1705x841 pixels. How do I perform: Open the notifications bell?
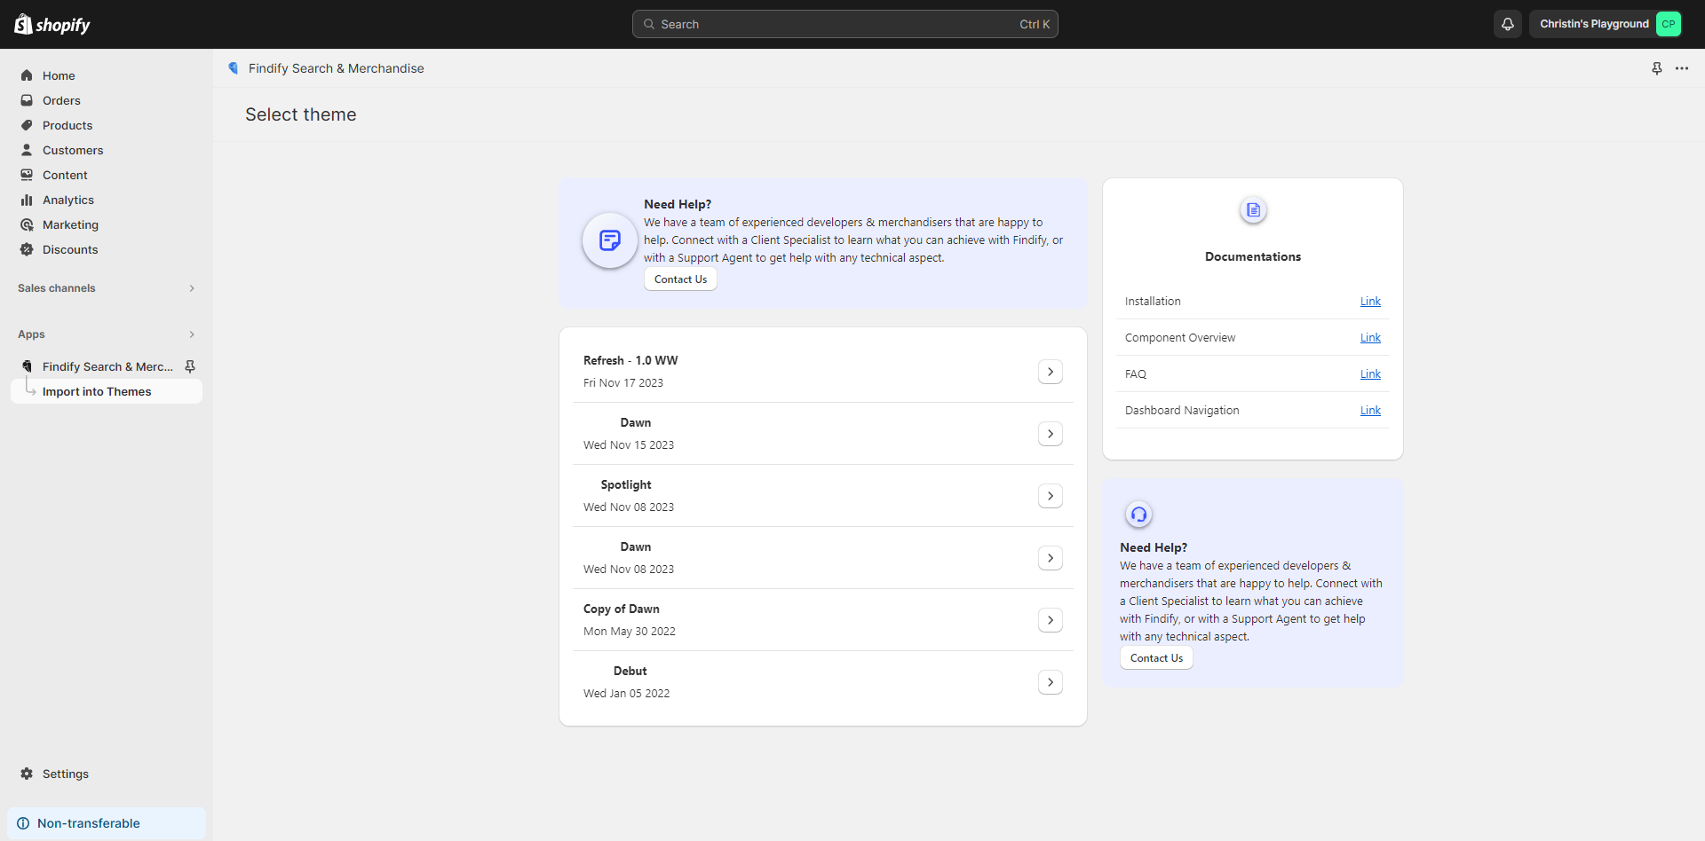click(1508, 24)
